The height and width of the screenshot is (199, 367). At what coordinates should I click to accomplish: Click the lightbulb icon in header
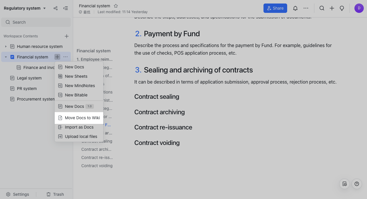coord(342,8)
